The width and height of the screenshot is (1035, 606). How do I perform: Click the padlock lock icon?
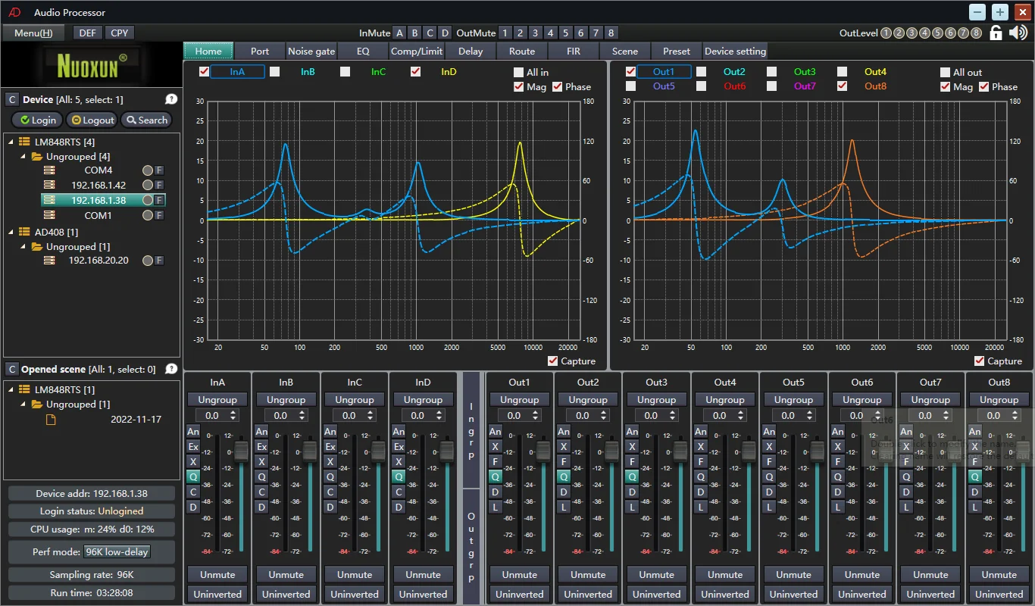click(x=996, y=33)
